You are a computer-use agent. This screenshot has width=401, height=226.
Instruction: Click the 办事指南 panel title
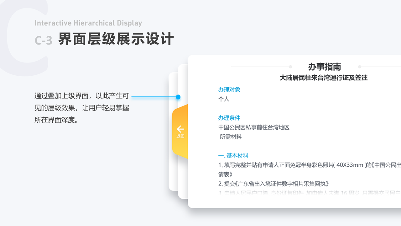(325, 67)
